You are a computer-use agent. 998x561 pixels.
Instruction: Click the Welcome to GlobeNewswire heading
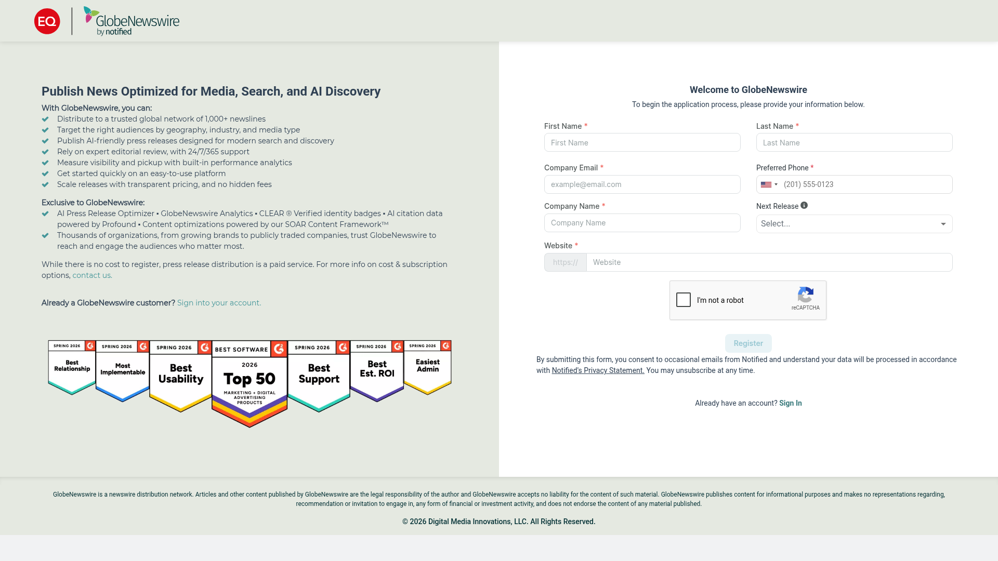pos(748,90)
